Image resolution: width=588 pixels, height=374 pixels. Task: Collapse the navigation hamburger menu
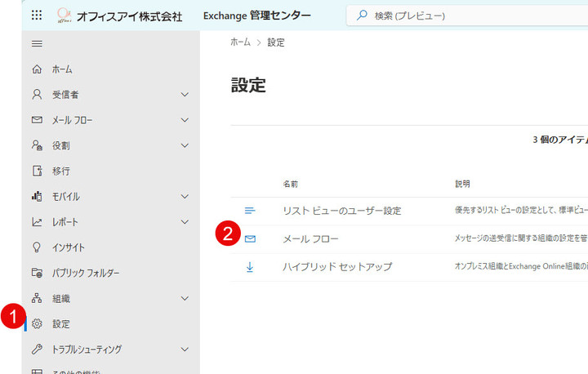click(x=37, y=44)
